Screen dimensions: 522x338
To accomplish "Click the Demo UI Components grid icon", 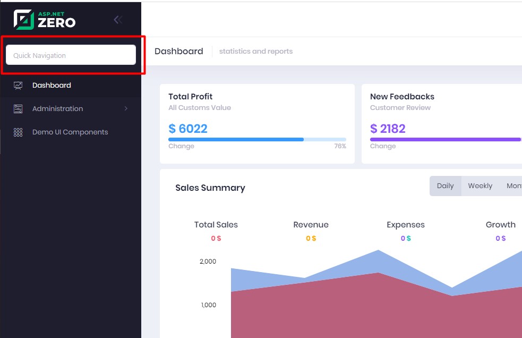I will 18,132.
